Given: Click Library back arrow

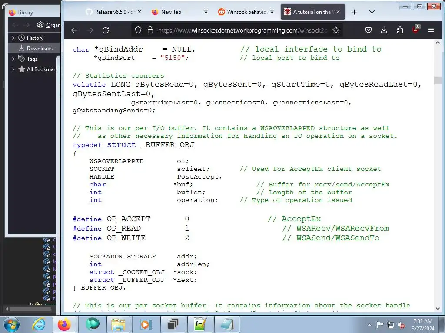Looking at the screenshot, I should point(15,25).
